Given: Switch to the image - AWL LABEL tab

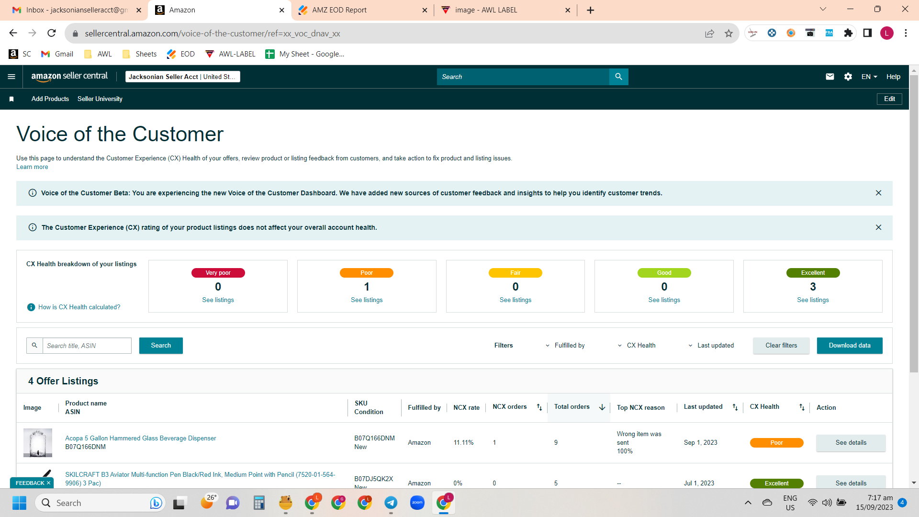Looking at the screenshot, I should click(x=505, y=10).
